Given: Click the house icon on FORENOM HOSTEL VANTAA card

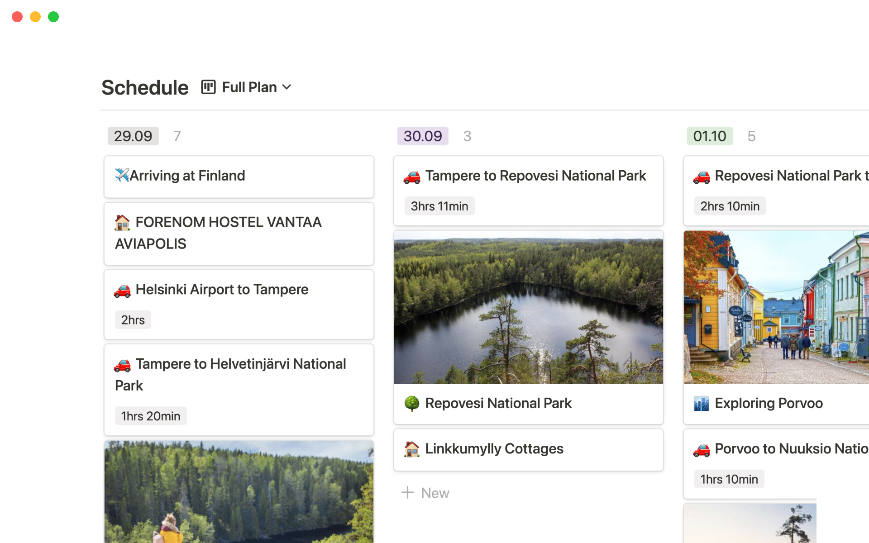Looking at the screenshot, I should coord(122,222).
